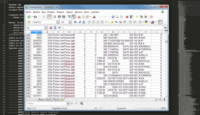Click the Найти search field
This screenshot has height=115, width=200.
pyautogui.click(x=47, y=103)
